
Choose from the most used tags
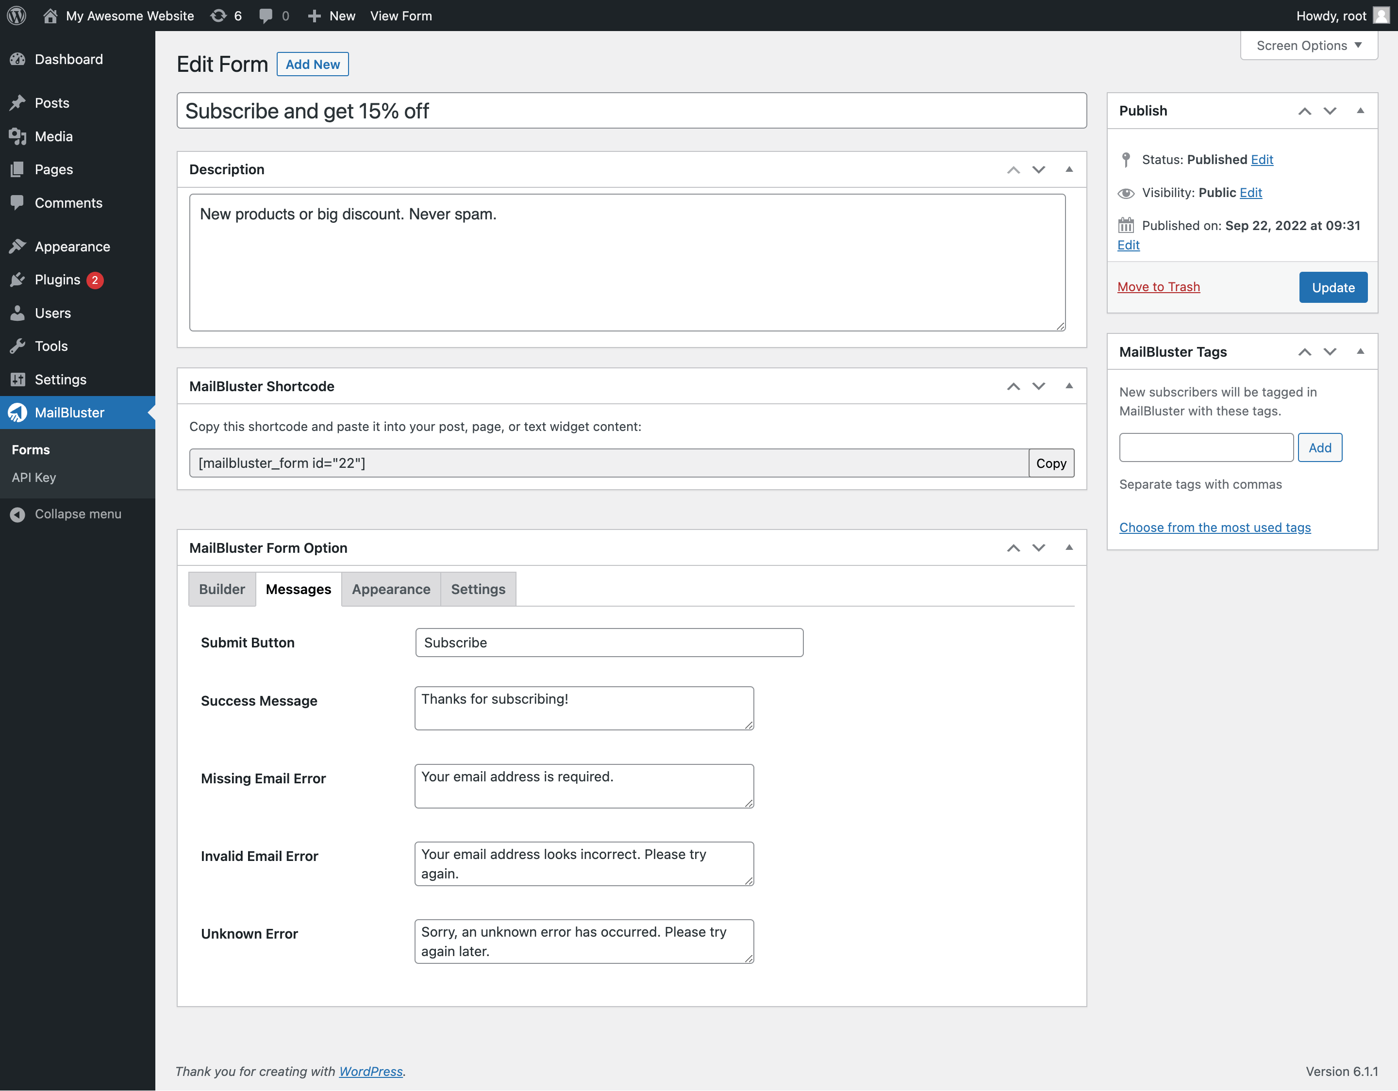[1215, 527]
